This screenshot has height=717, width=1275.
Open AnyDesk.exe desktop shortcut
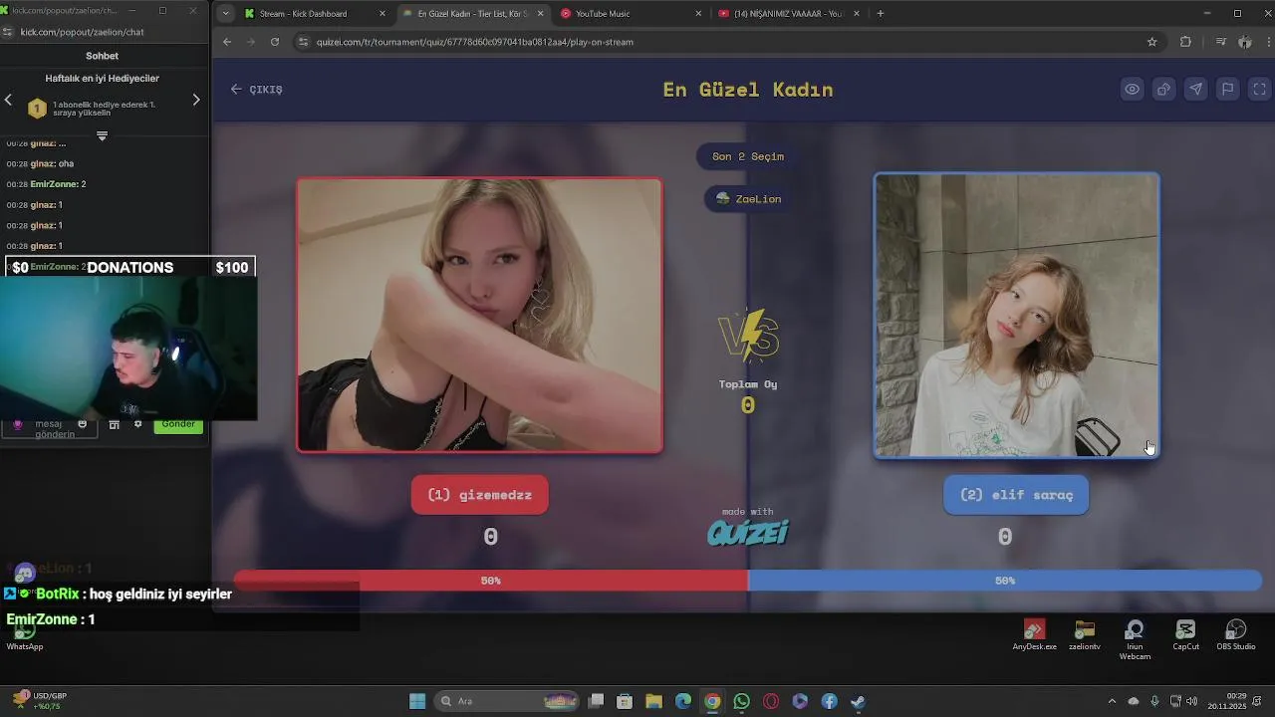tap(1034, 635)
